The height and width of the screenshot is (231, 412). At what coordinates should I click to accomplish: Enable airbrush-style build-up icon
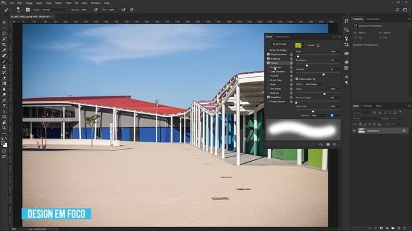coord(123,10)
